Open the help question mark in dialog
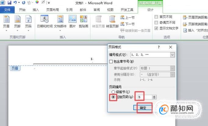Image resolution: width=208 pixels, height=126 pixels. tap(159, 47)
